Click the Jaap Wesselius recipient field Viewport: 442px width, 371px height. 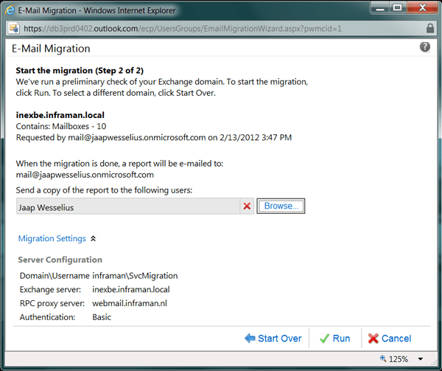click(x=128, y=207)
